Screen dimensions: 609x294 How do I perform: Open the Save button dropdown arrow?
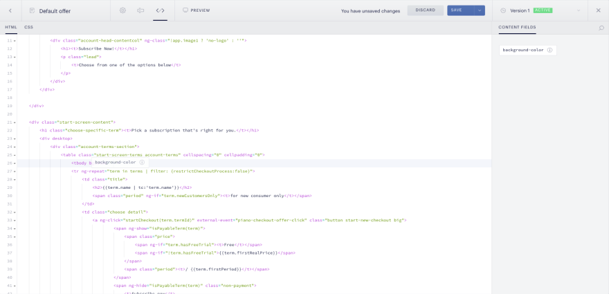(480, 10)
